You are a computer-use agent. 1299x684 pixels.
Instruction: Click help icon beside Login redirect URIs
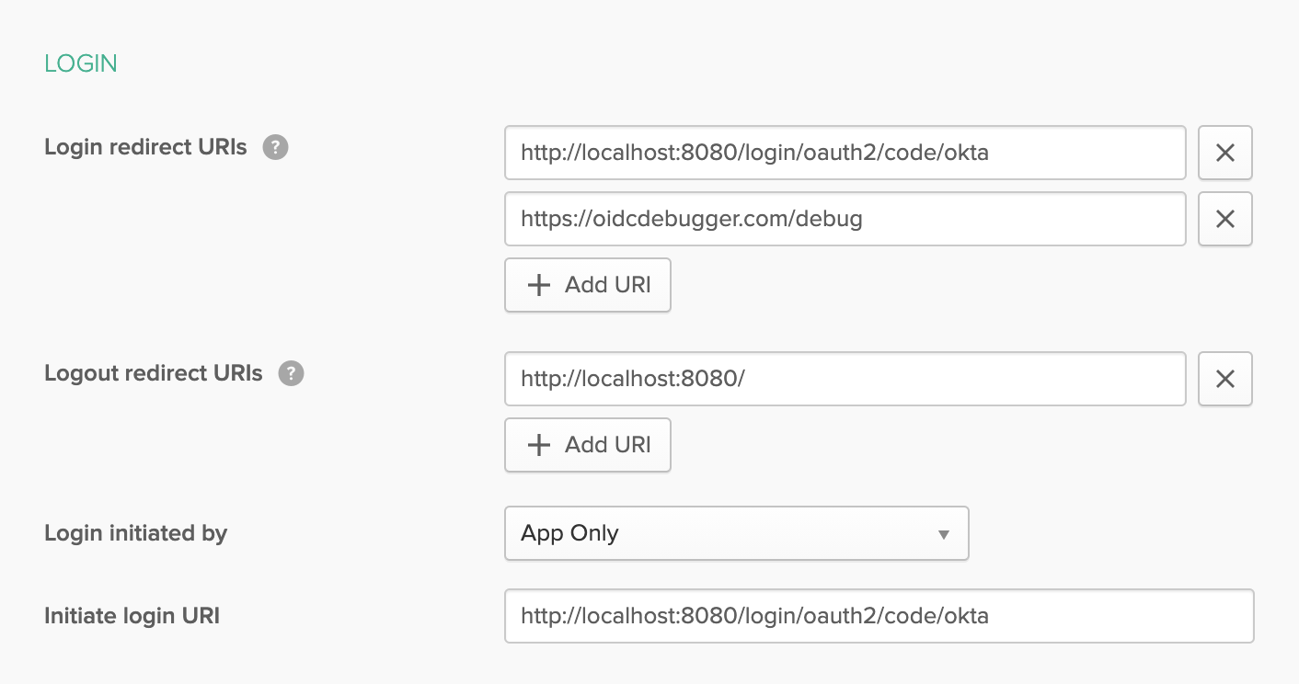click(276, 147)
